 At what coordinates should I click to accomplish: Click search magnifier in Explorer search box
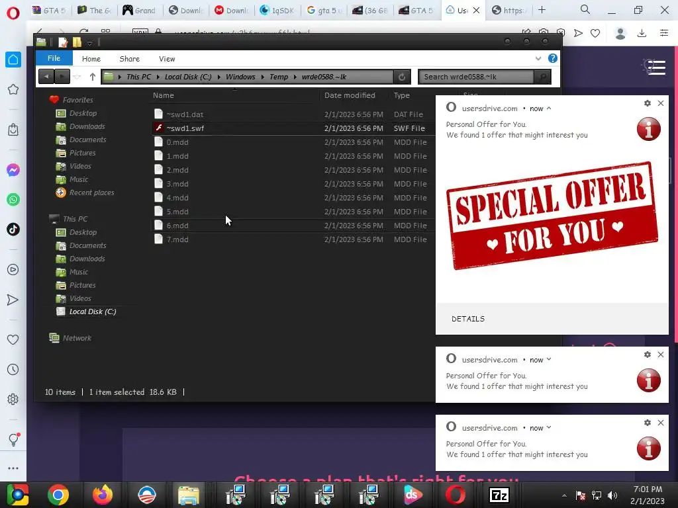pos(542,77)
